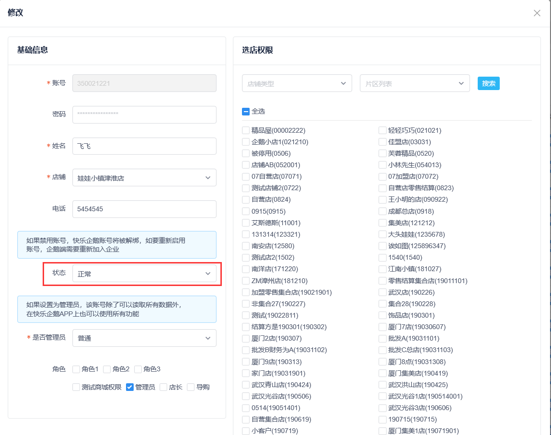This screenshot has height=435, width=551.
Task: Check store 厦门2店(190307)
Action: coord(246,338)
